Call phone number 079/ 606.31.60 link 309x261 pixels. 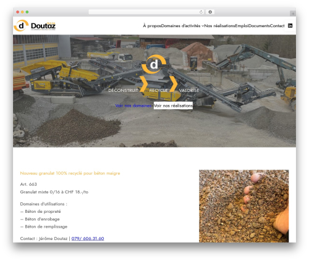pos(88,238)
